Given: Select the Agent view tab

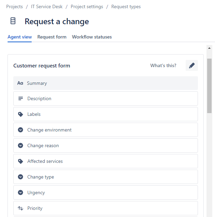Looking at the screenshot, I should point(20,37).
